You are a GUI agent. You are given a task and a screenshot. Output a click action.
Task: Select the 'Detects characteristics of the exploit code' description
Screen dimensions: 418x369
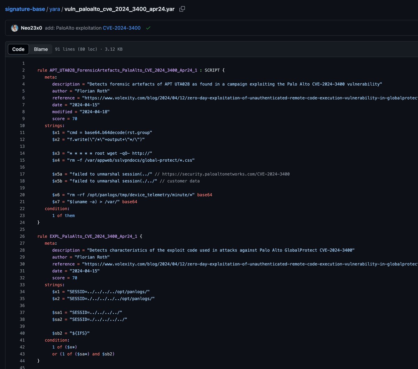(221, 250)
